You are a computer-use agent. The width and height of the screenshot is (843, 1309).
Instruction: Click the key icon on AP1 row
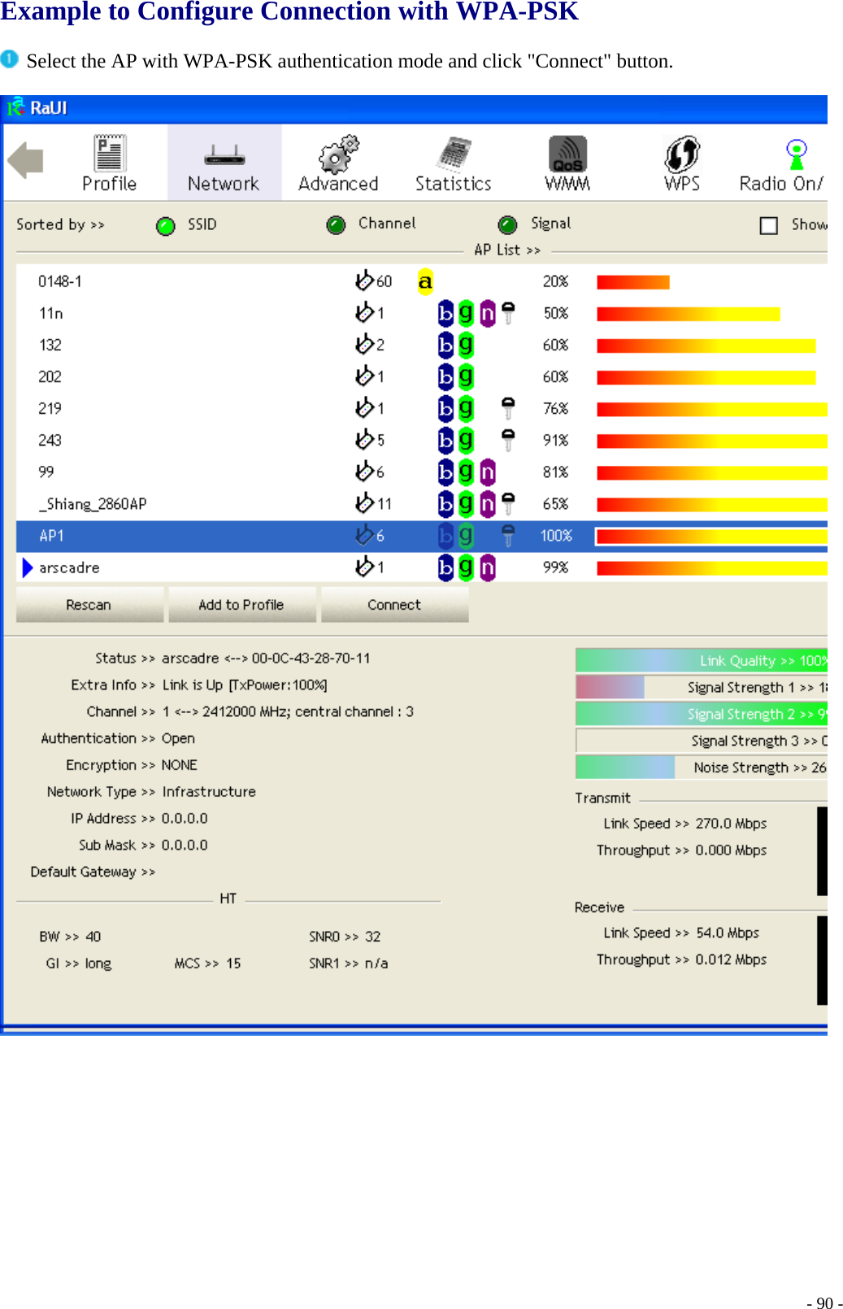tap(508, 536)
